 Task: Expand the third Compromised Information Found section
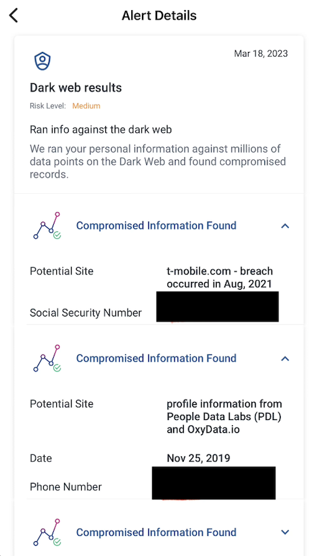[285, 532]
